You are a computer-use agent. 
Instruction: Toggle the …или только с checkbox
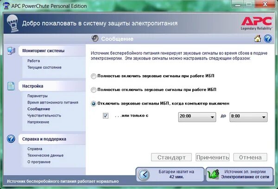(106, 116)
